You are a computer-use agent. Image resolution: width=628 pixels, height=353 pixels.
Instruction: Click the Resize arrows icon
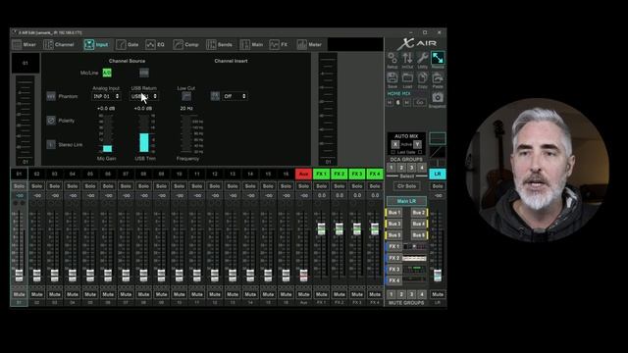click(x=438, y=59)
